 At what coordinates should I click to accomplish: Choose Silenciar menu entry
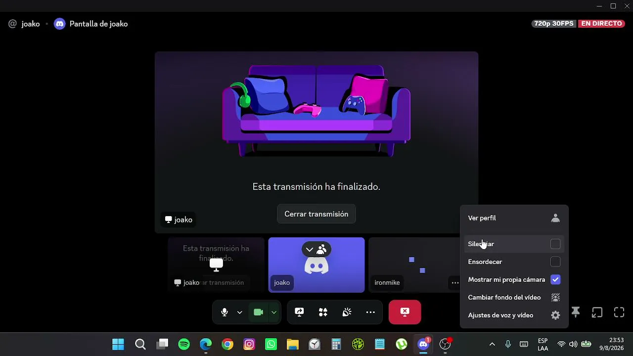pyautogui.click(x=514, y=244)
